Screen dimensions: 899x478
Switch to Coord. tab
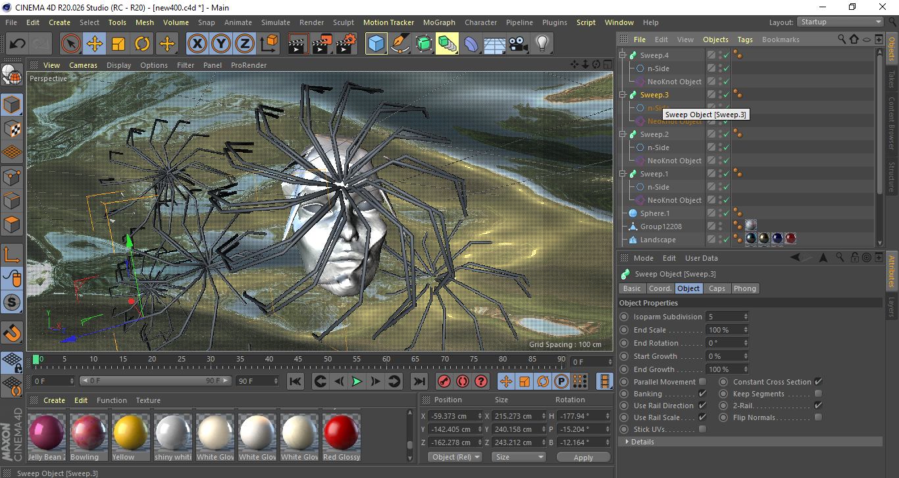click(x=660, y=288)
